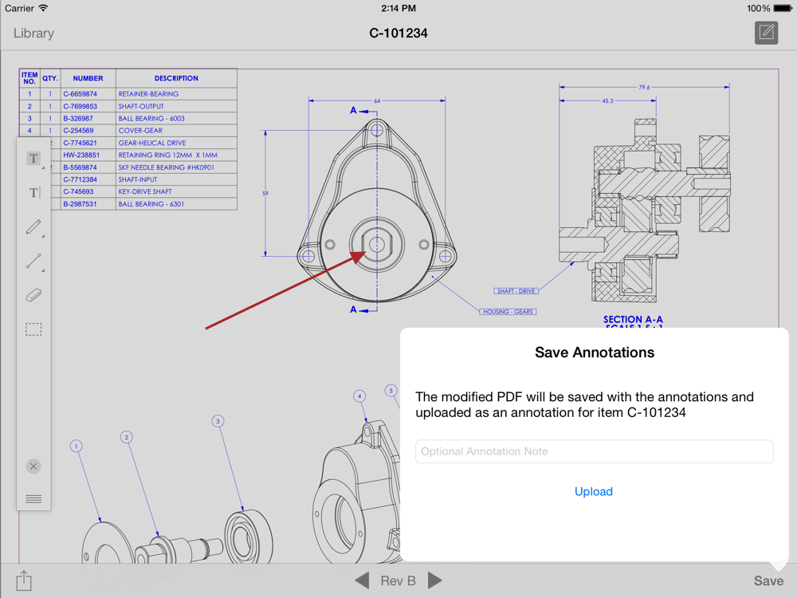The height and width of the screenshot is (598, 797).
Task: Tap part number B-326987
Action: point(78,119)
